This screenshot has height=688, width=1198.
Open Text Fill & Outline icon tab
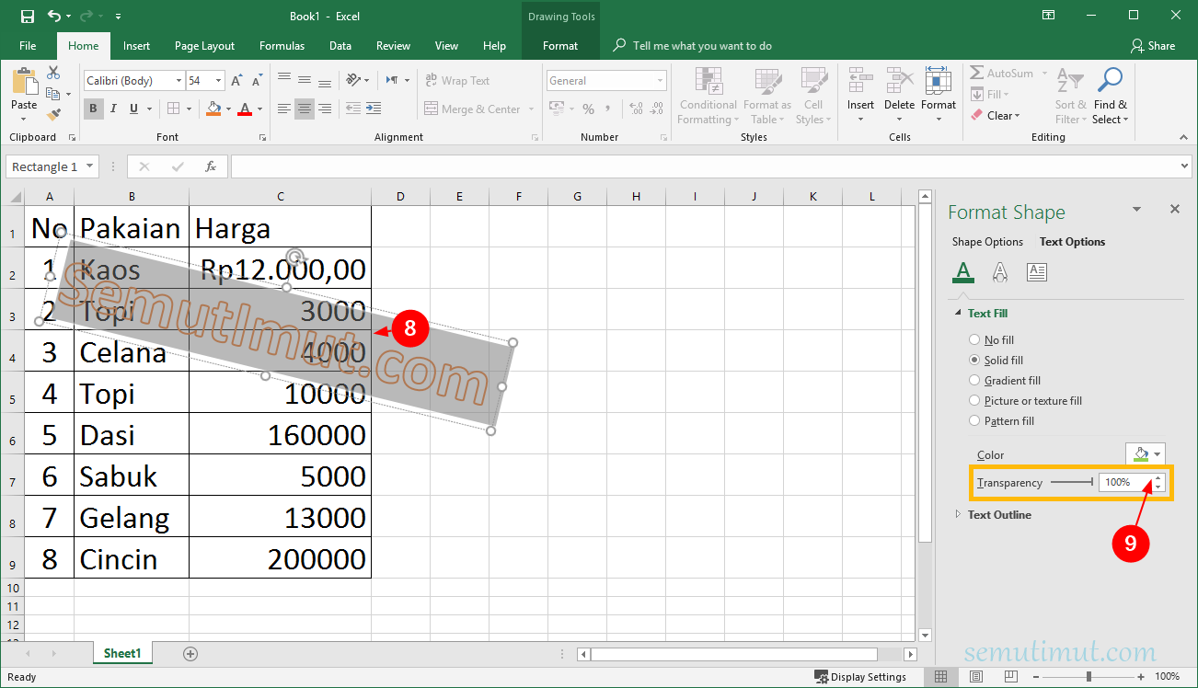tap(963, 271)
